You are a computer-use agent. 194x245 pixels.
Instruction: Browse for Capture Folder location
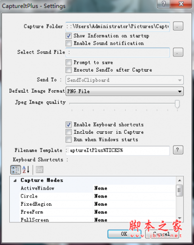(x=178, y=26)
